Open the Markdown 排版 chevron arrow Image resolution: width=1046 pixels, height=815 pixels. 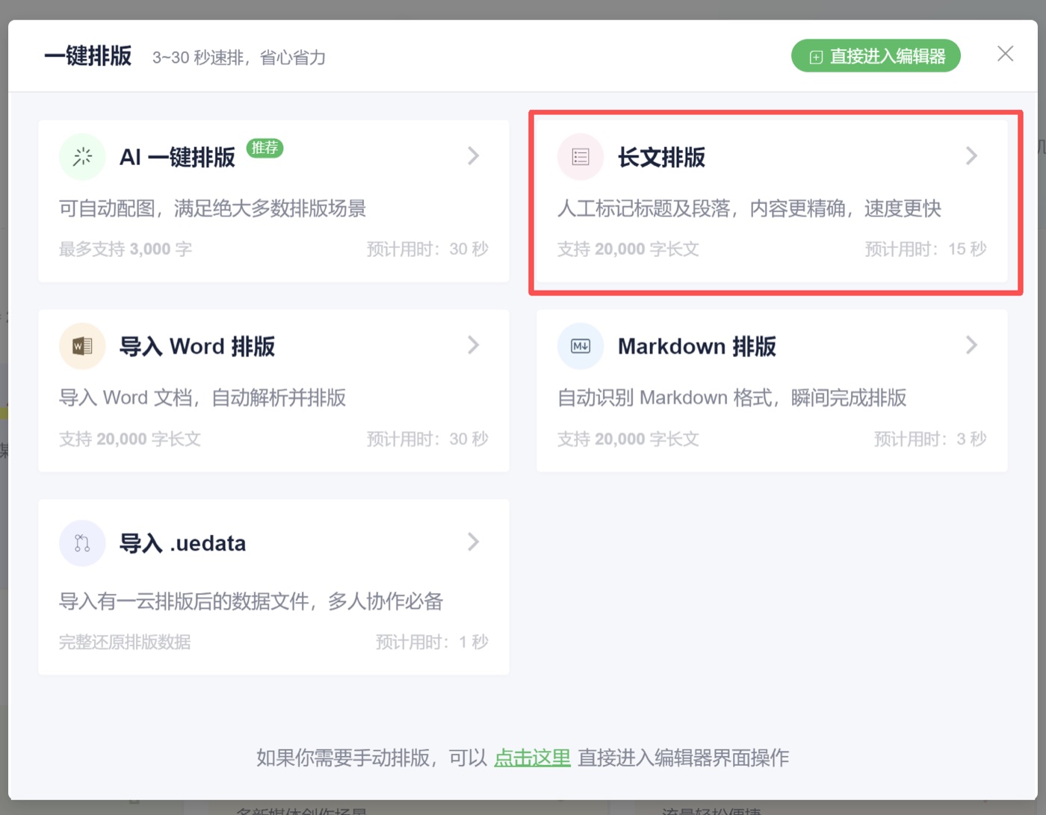[971, 344]
